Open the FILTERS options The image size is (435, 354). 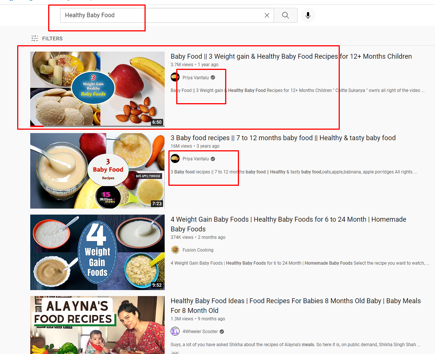(47, 39)
